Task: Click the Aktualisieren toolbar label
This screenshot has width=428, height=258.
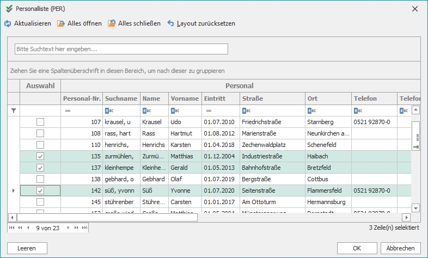Action: pos(33,23)
